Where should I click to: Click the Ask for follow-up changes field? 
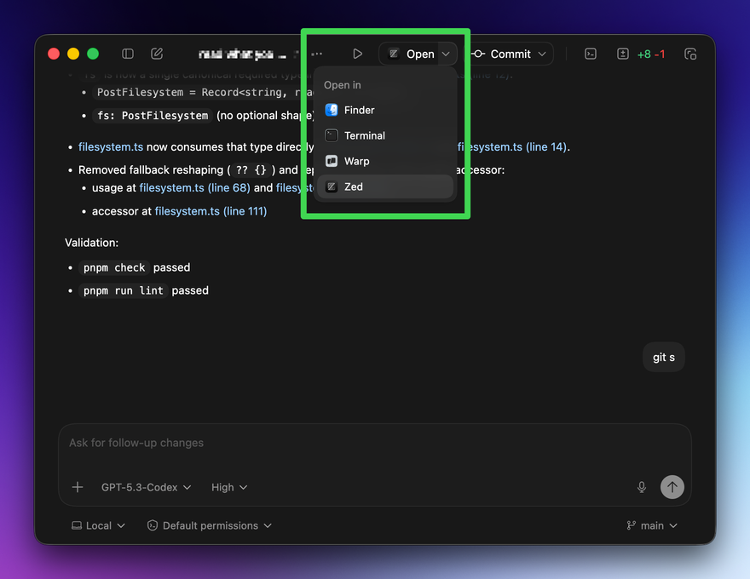[256, 443]
